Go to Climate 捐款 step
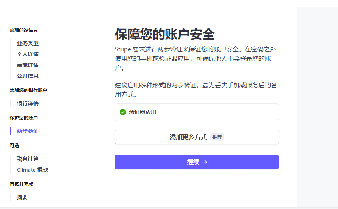This screenshot has height=209, width=338. [x=32, y=170]
